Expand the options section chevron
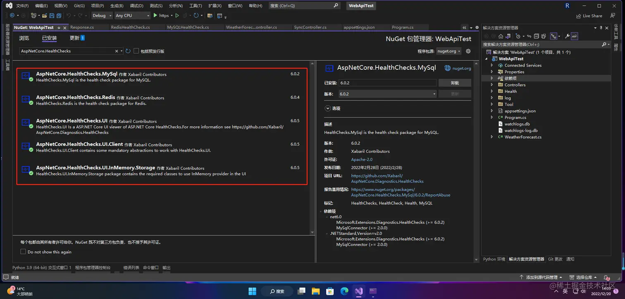Screen dimensions: 625x299 pos(328,108)
